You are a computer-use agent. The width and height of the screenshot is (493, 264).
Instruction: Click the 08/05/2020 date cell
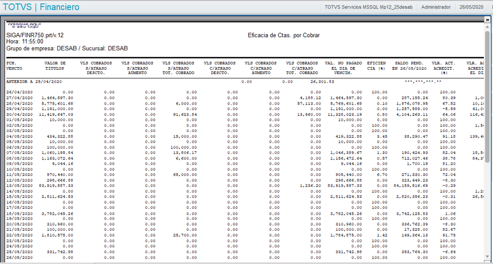pos(19,158)
